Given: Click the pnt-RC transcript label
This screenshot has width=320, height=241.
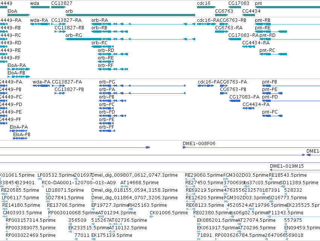Looking at the screenshot, I should tap(267, 50).
